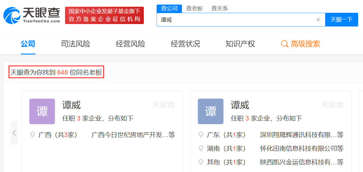Image resolution: width=363 pixels, height=172 pixels.
Task: Open 陕西凯兴金运信息科技有 company link
Action: pyautogui.click(x=302, y=162)
